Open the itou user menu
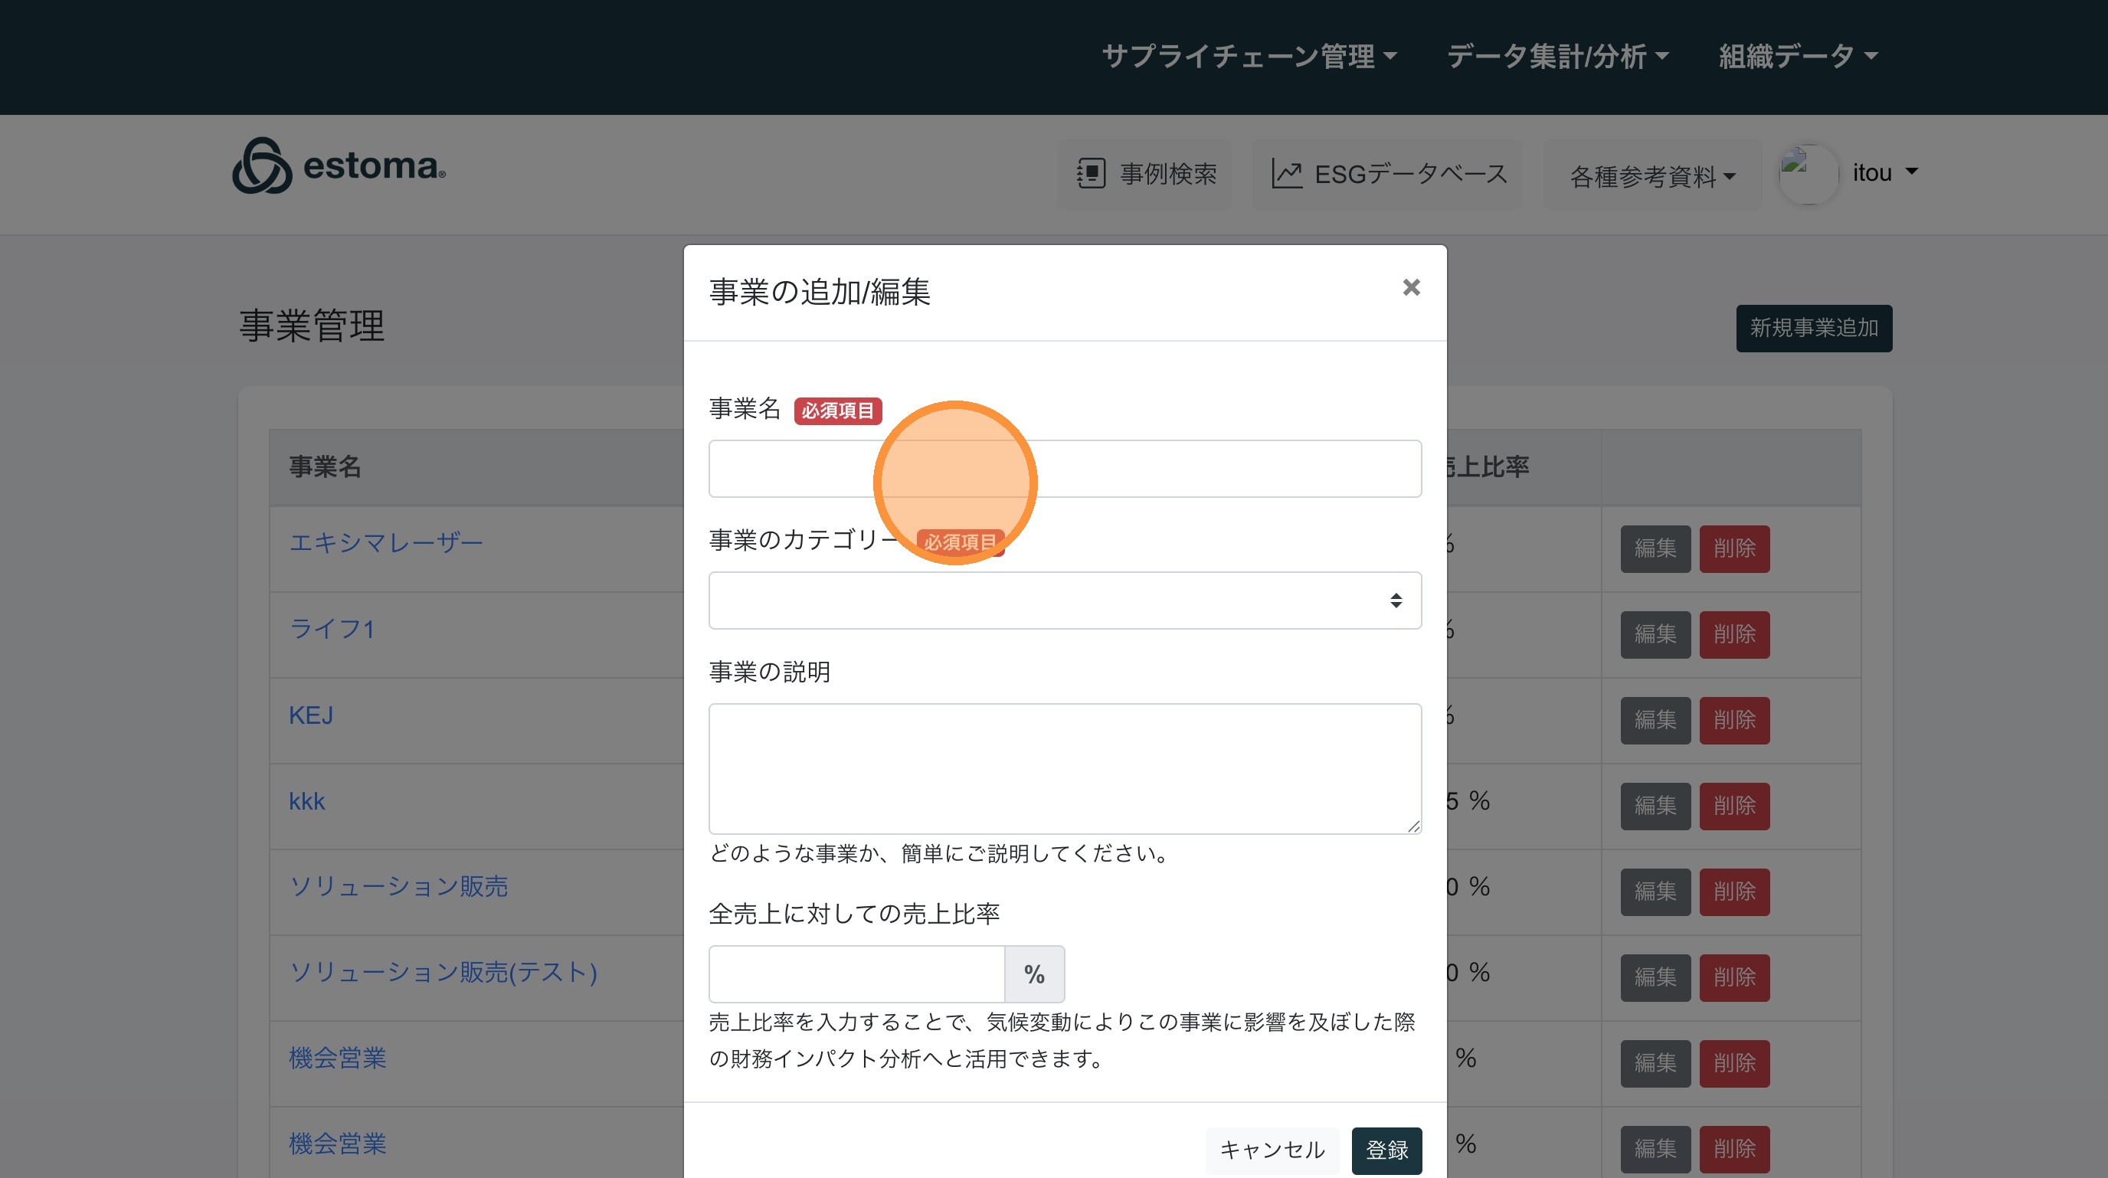2108x1178 pixels. pyautogui.click(x=1885, y=172)
